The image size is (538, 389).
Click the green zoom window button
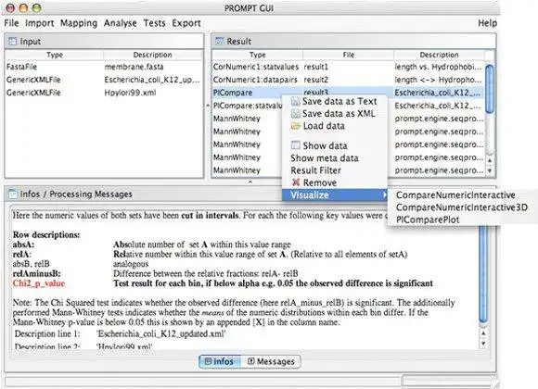(36, 8)
